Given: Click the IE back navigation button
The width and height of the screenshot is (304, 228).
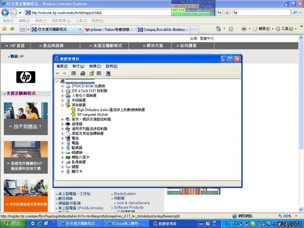Looking at the screenshot, I should click(x=5, y=13).
